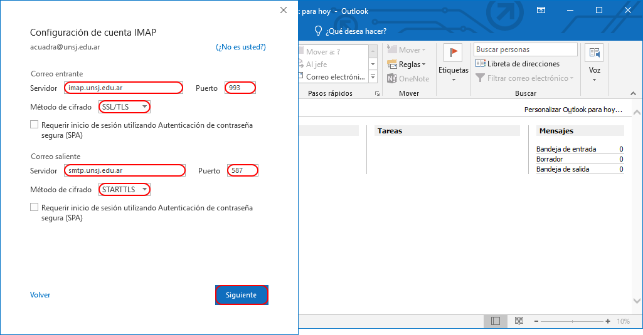Enable SPA checkbox under Correo entrante
643x335 pixels.
(34, 125)
